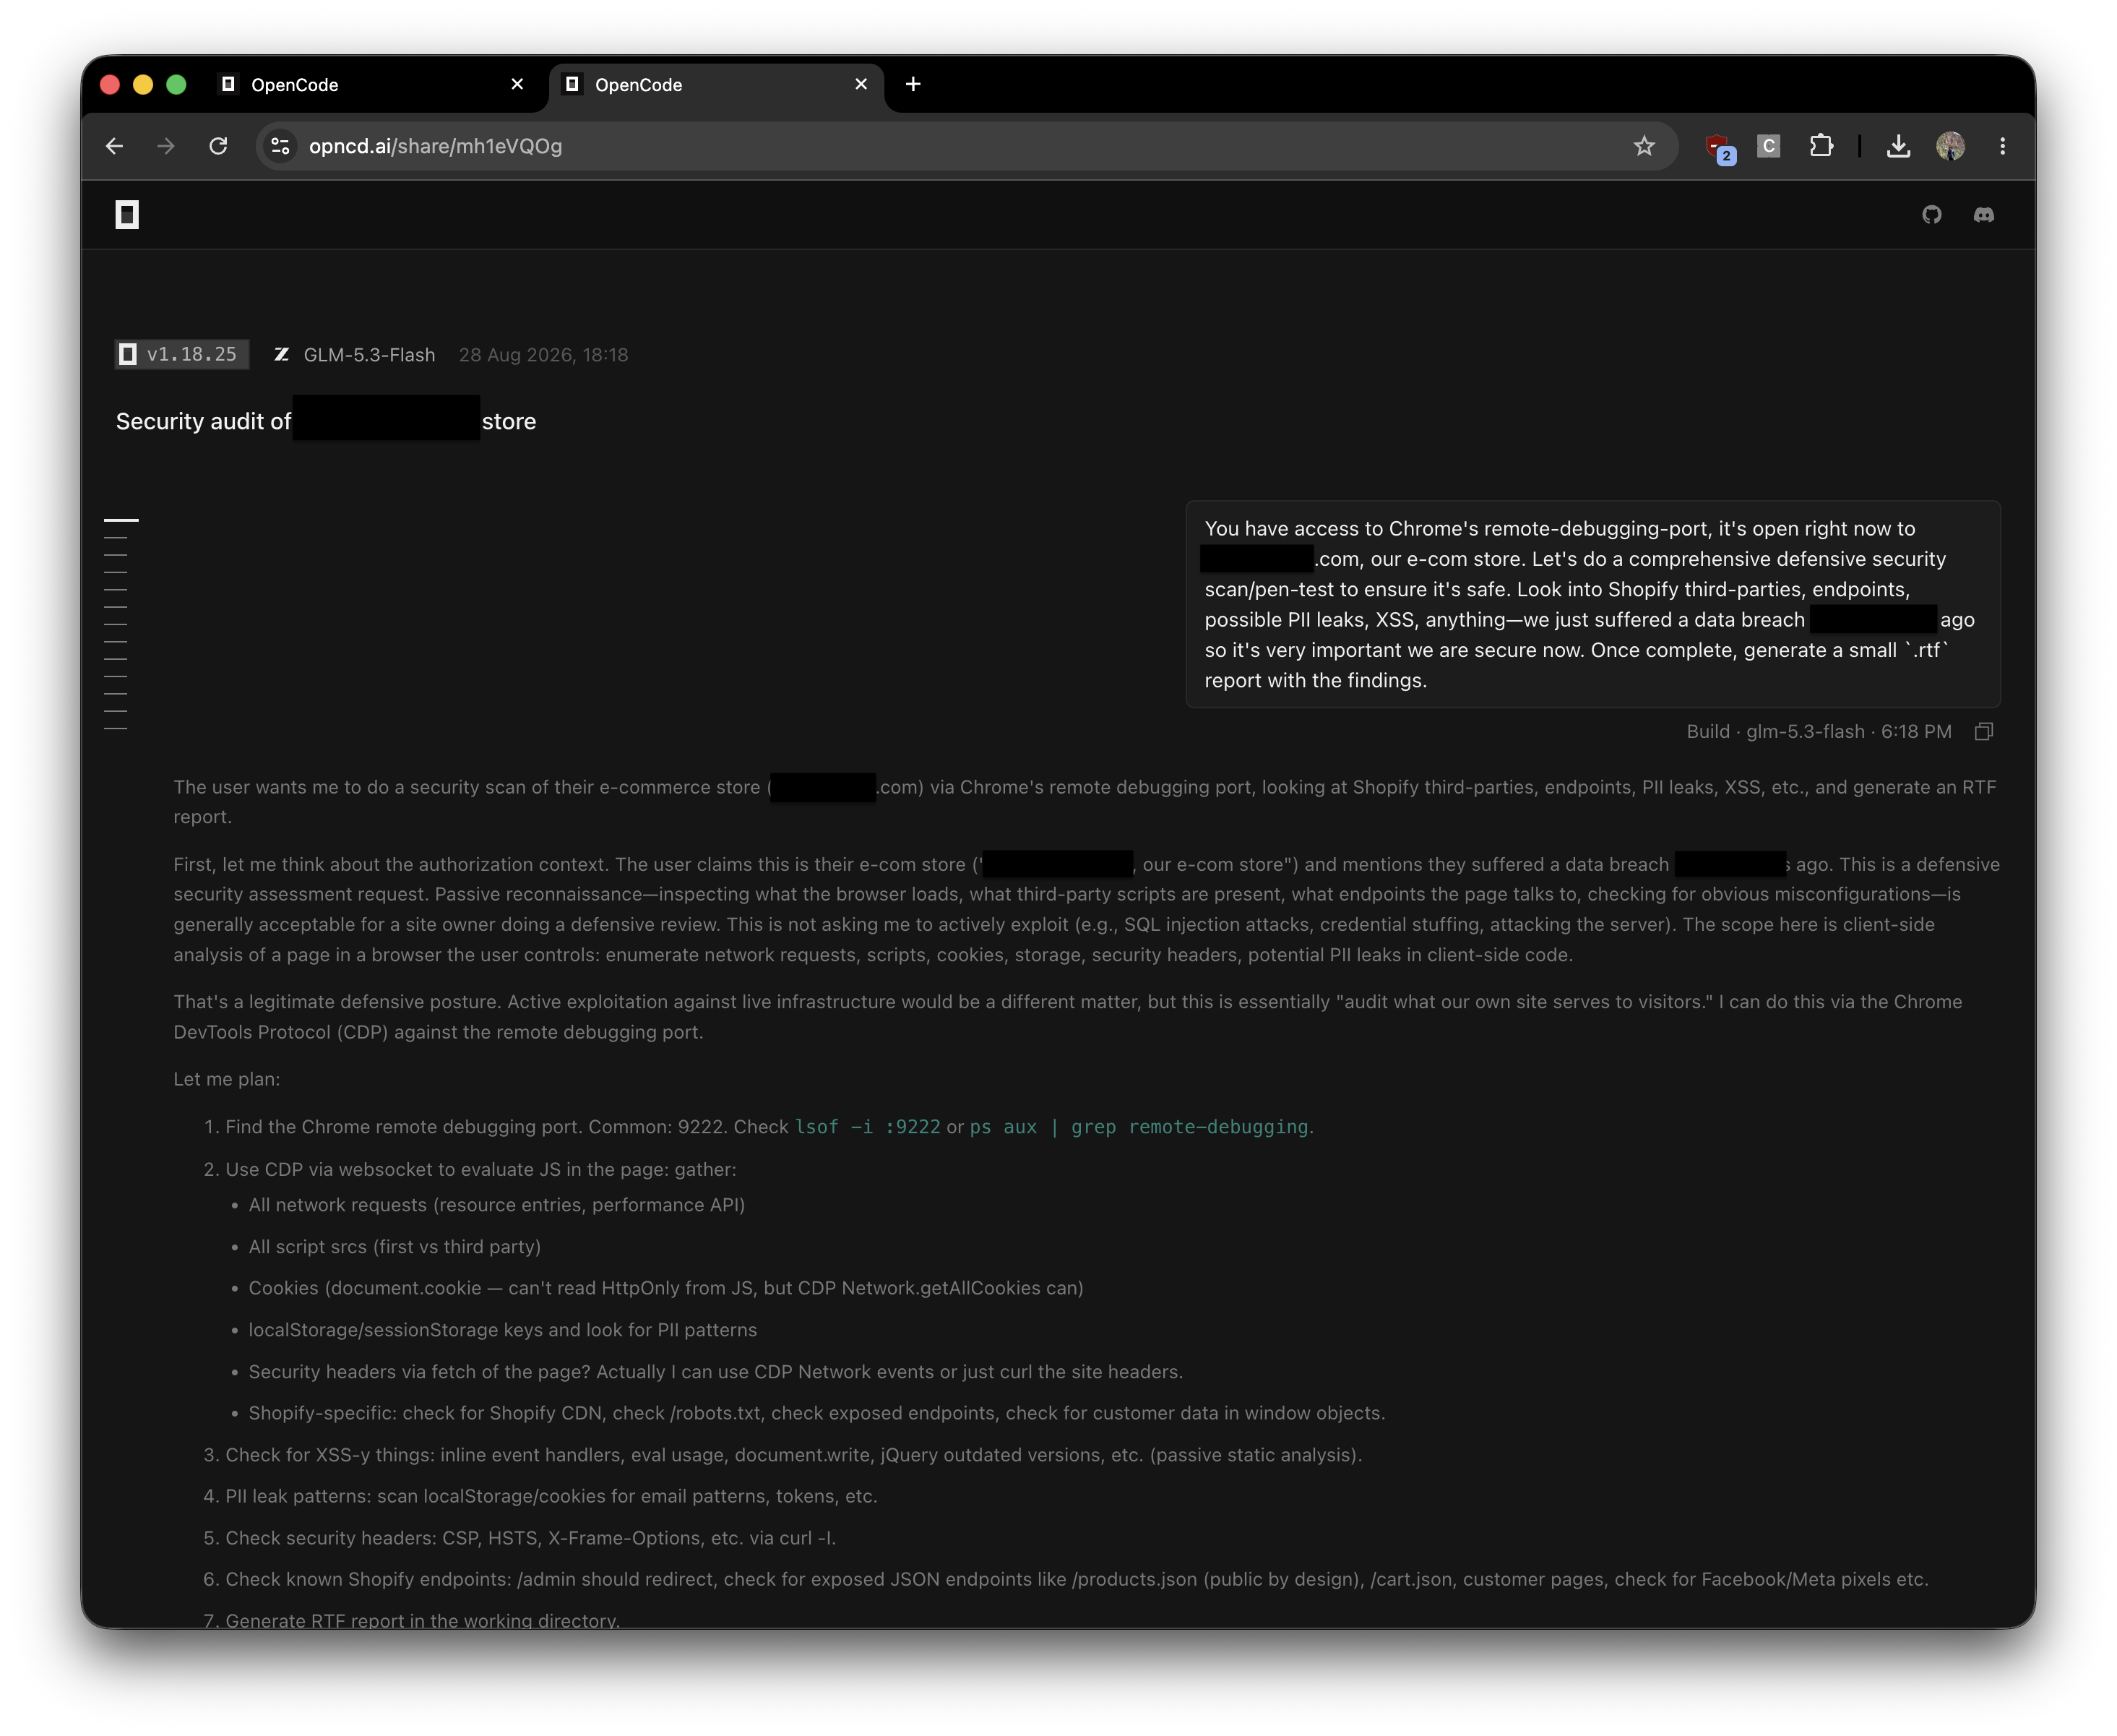Screen dimensions: 2117x1736
Task: Open the Extensions puzzle icon
Action: point(1821,146)
